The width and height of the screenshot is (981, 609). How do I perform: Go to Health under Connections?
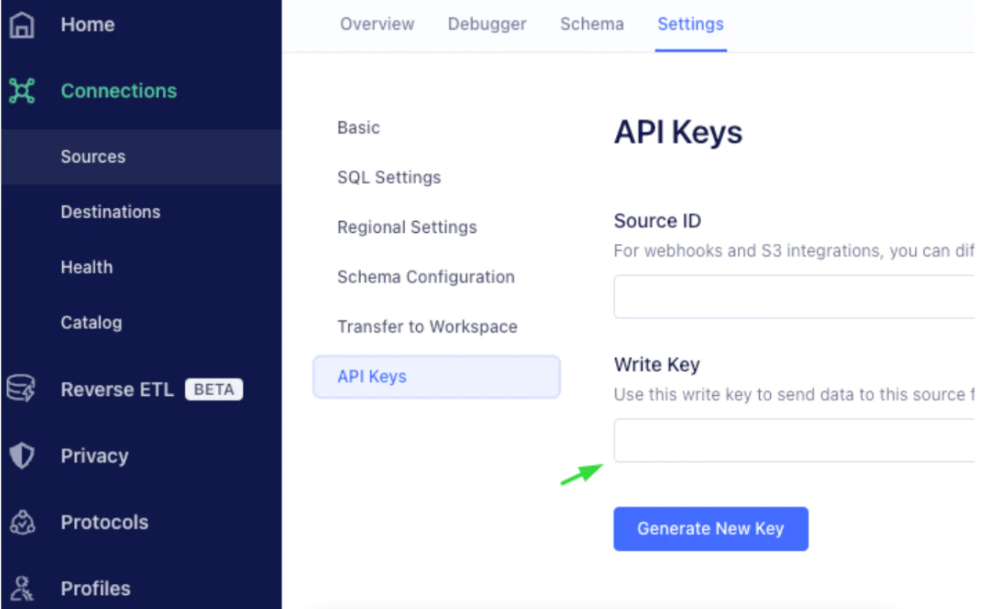(x=87, y=268)
